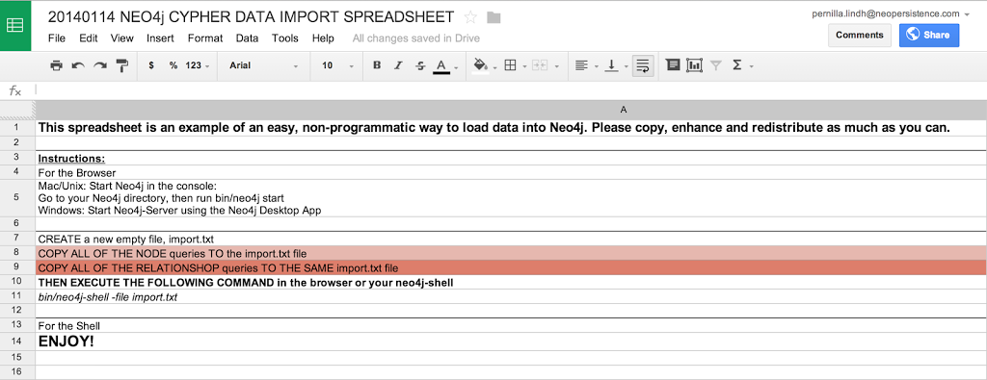
Task: Open the horizontal align icon
Action: pyautogui.click(x=581, y=65)
